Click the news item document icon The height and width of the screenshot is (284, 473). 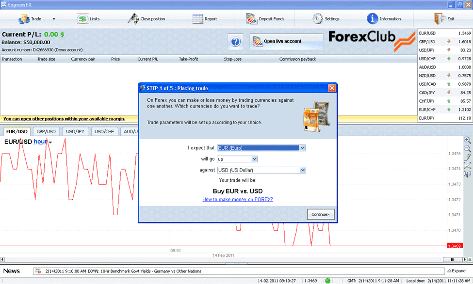(38, 271)
